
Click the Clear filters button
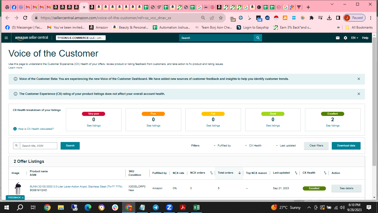316,146
